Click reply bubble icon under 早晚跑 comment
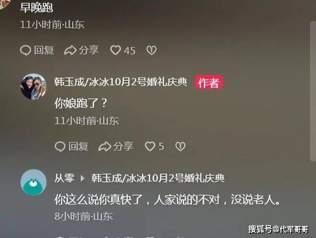This screenshot has width=316, height=238. (x=25, y=50)
